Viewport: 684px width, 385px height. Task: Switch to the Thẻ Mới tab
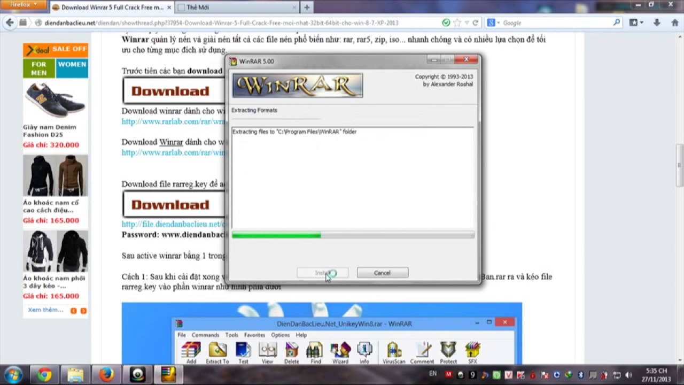(x=237, y=7)
